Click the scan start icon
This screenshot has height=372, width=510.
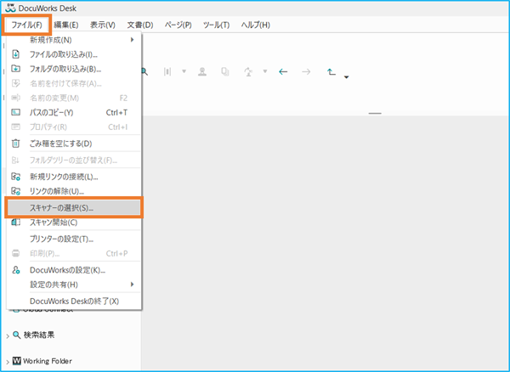(15, 222)
